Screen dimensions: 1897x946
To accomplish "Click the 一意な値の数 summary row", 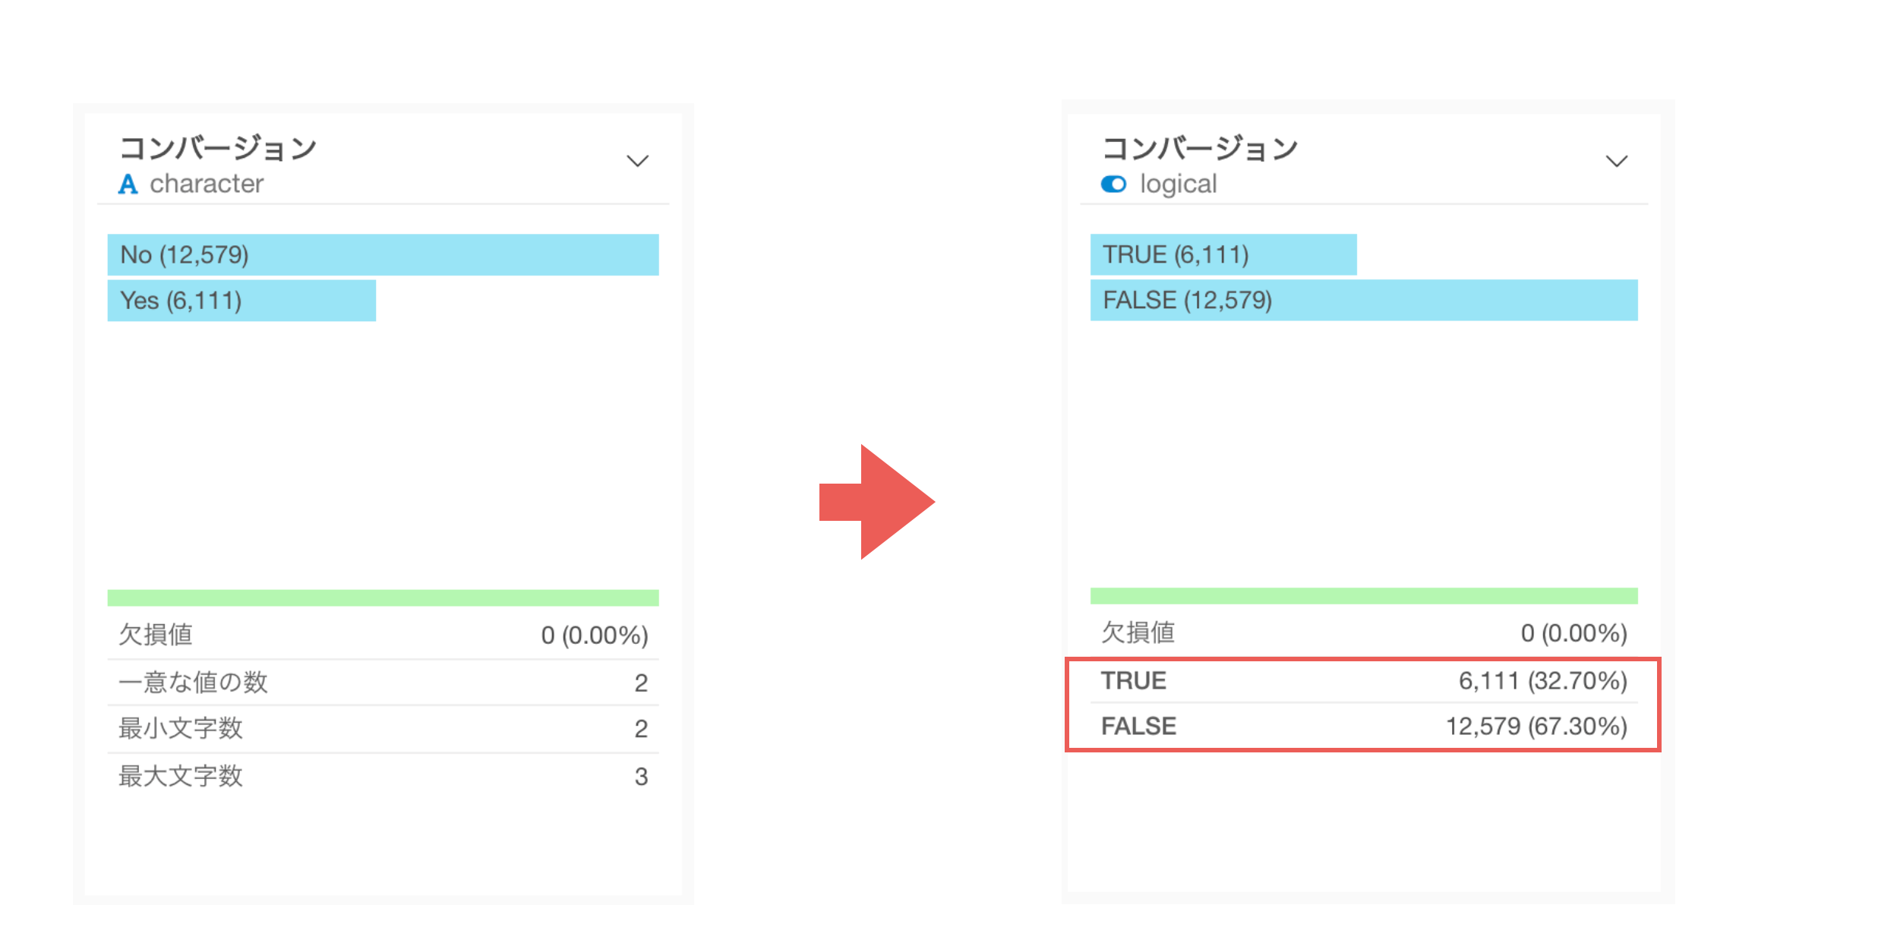I will 383,682.
